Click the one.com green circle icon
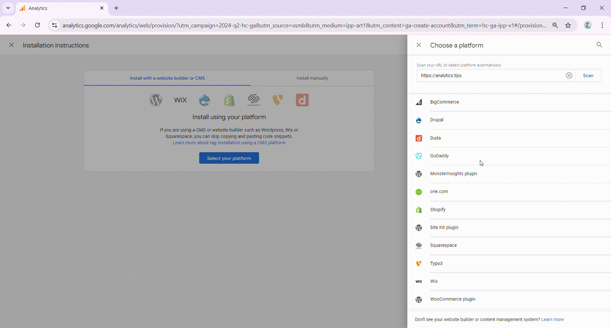 [419, 192]
